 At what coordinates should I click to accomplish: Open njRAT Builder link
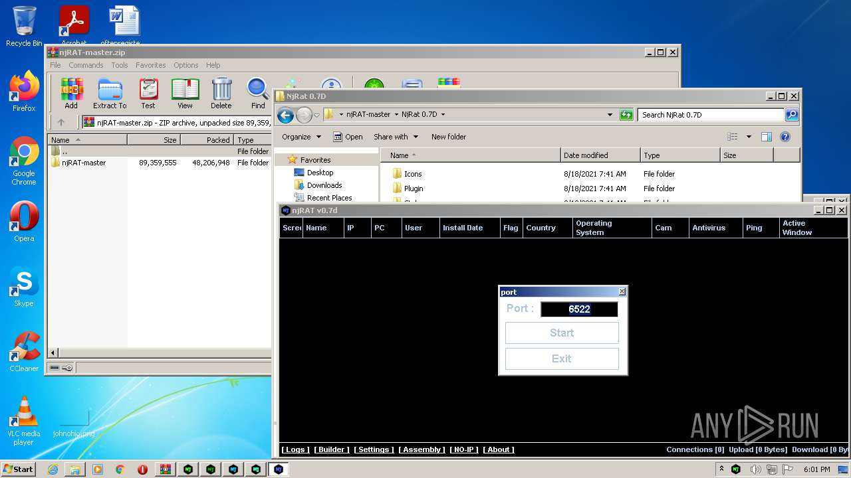click(x=332, y=449)
